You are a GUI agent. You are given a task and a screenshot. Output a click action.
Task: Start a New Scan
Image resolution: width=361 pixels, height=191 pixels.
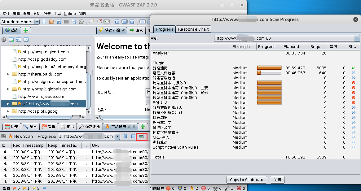point(21,136)
